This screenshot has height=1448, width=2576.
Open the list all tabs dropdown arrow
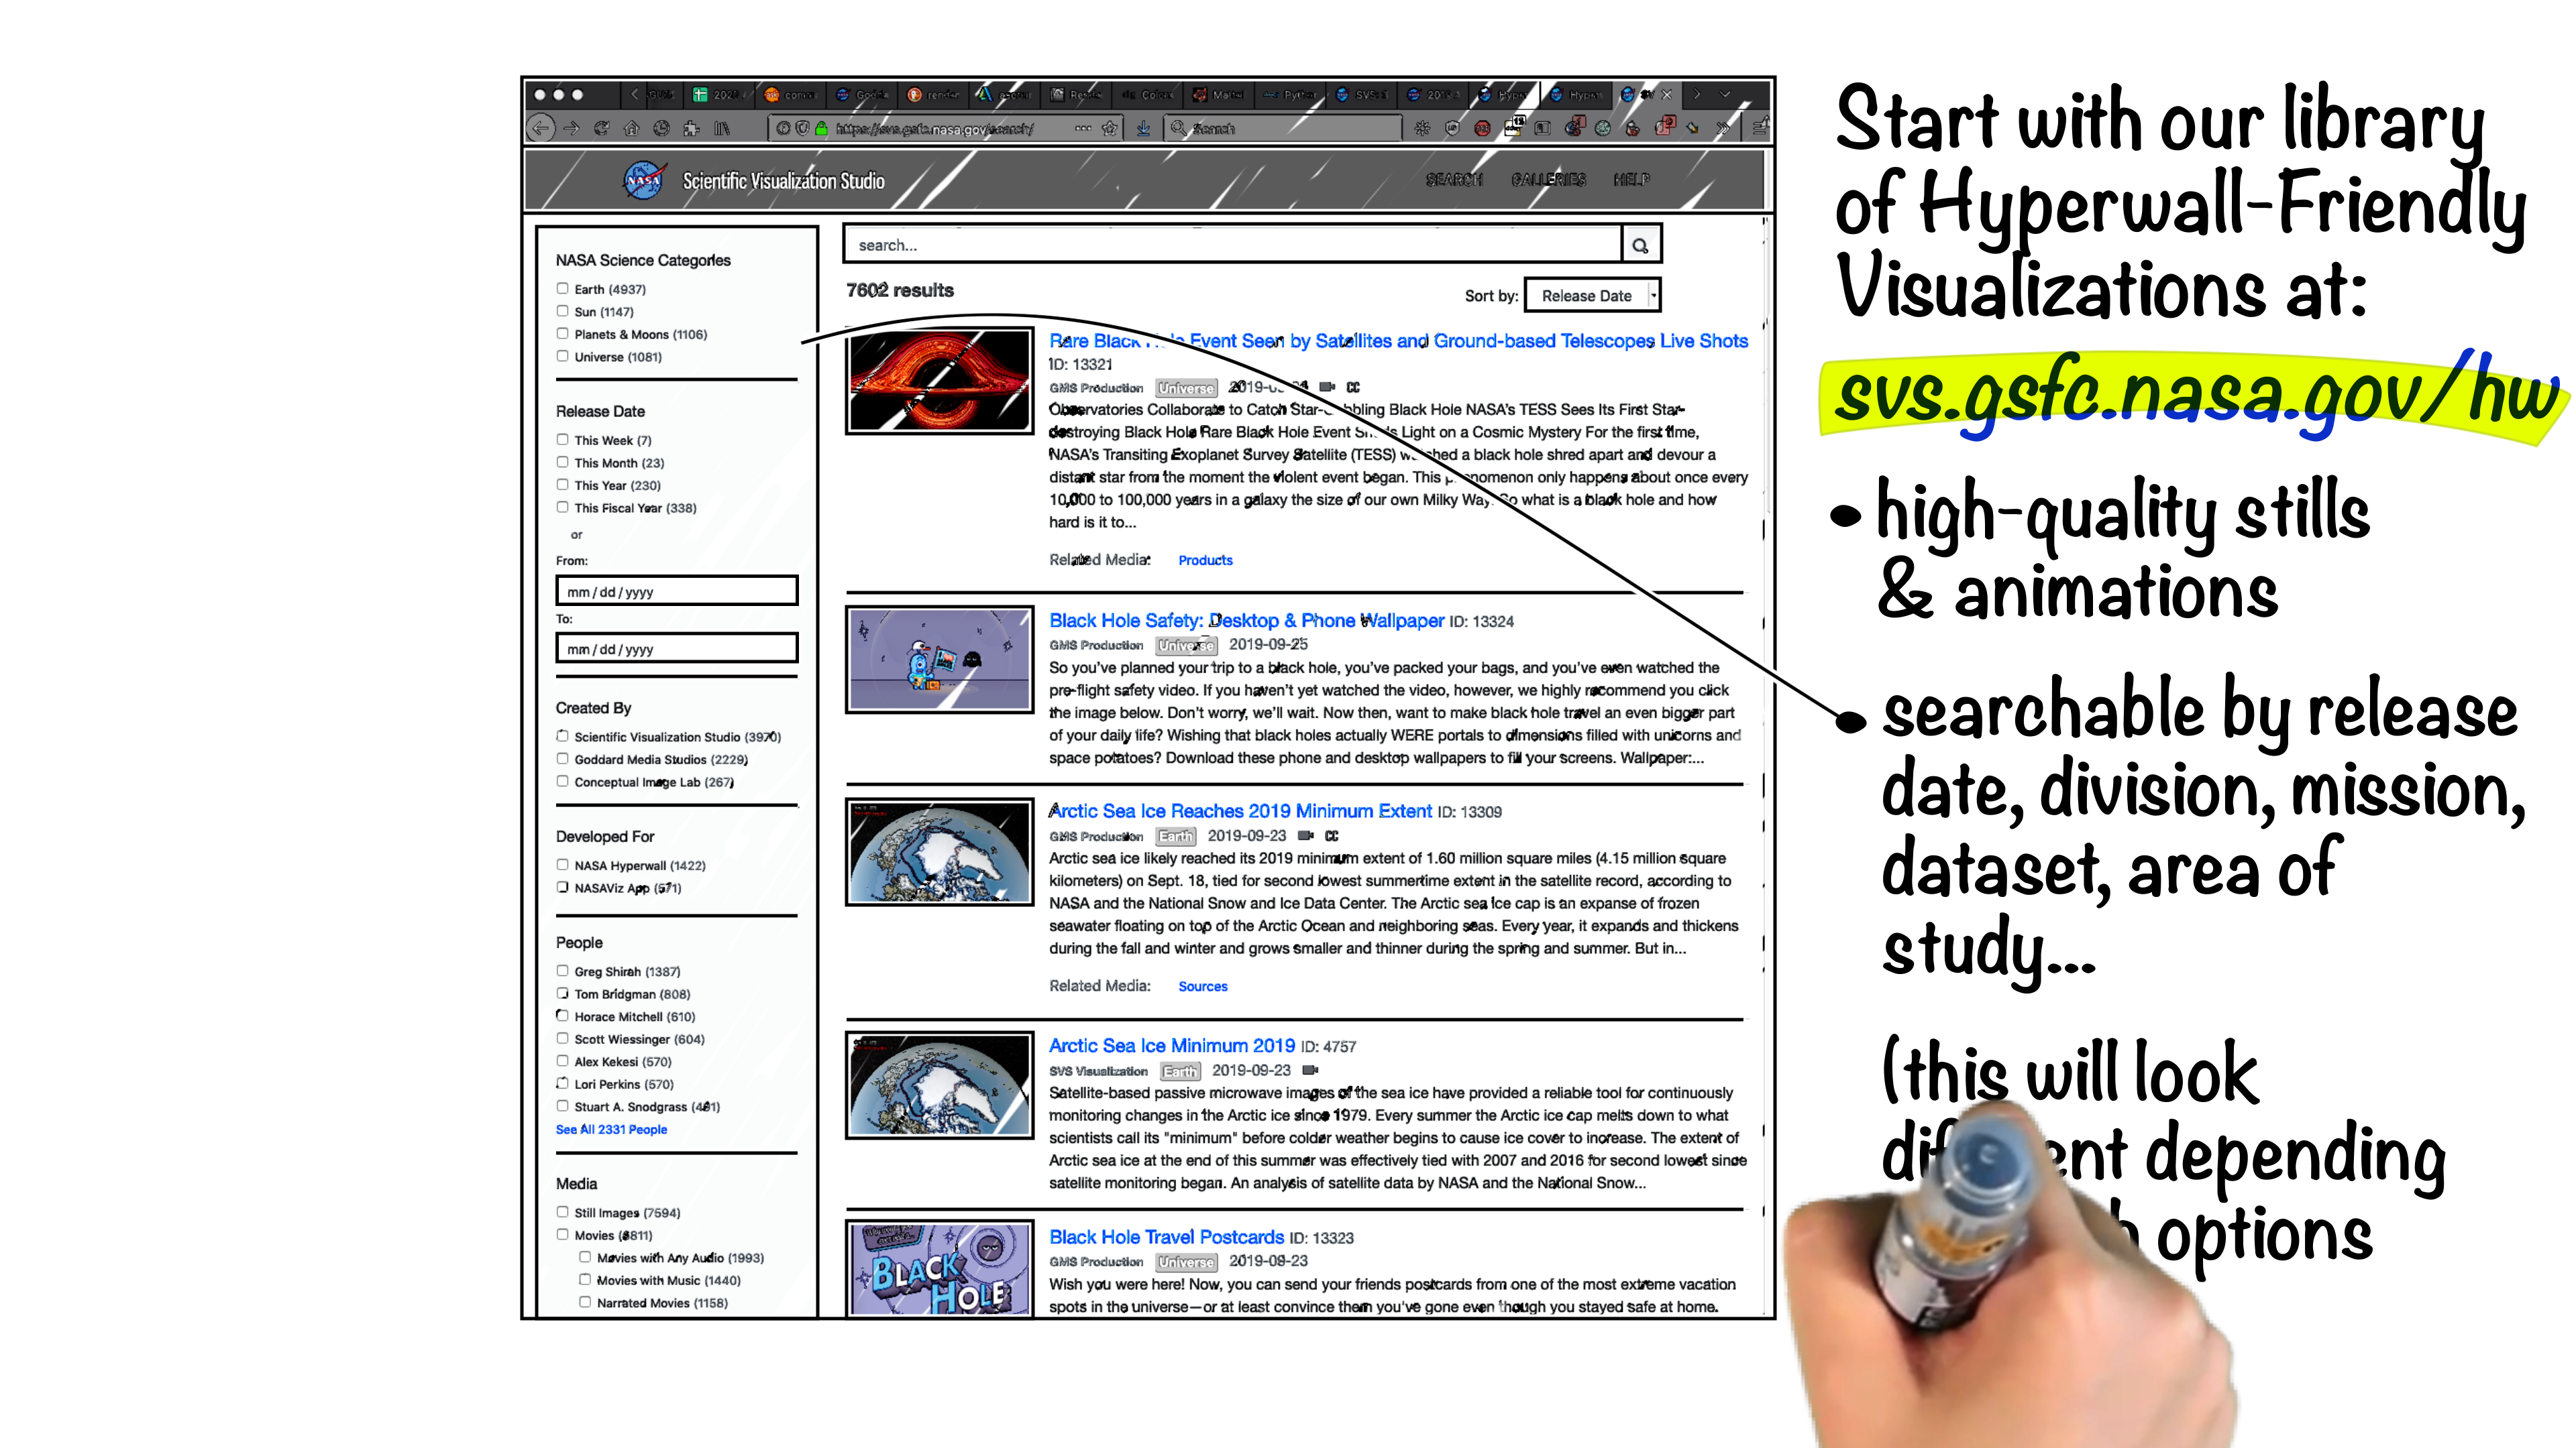[1725, 95]
